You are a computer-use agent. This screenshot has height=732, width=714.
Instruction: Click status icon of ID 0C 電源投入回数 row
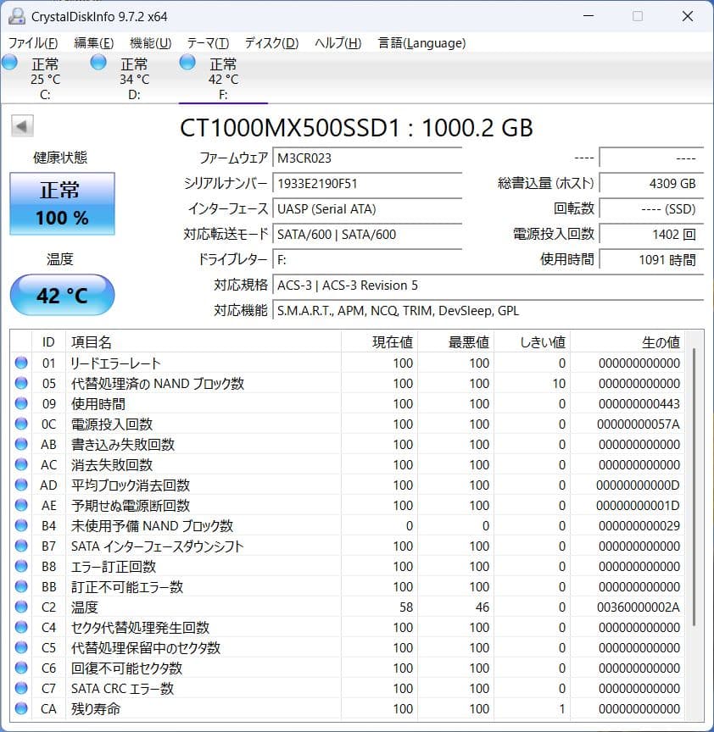pyautogui.click(x=21, y=424)
